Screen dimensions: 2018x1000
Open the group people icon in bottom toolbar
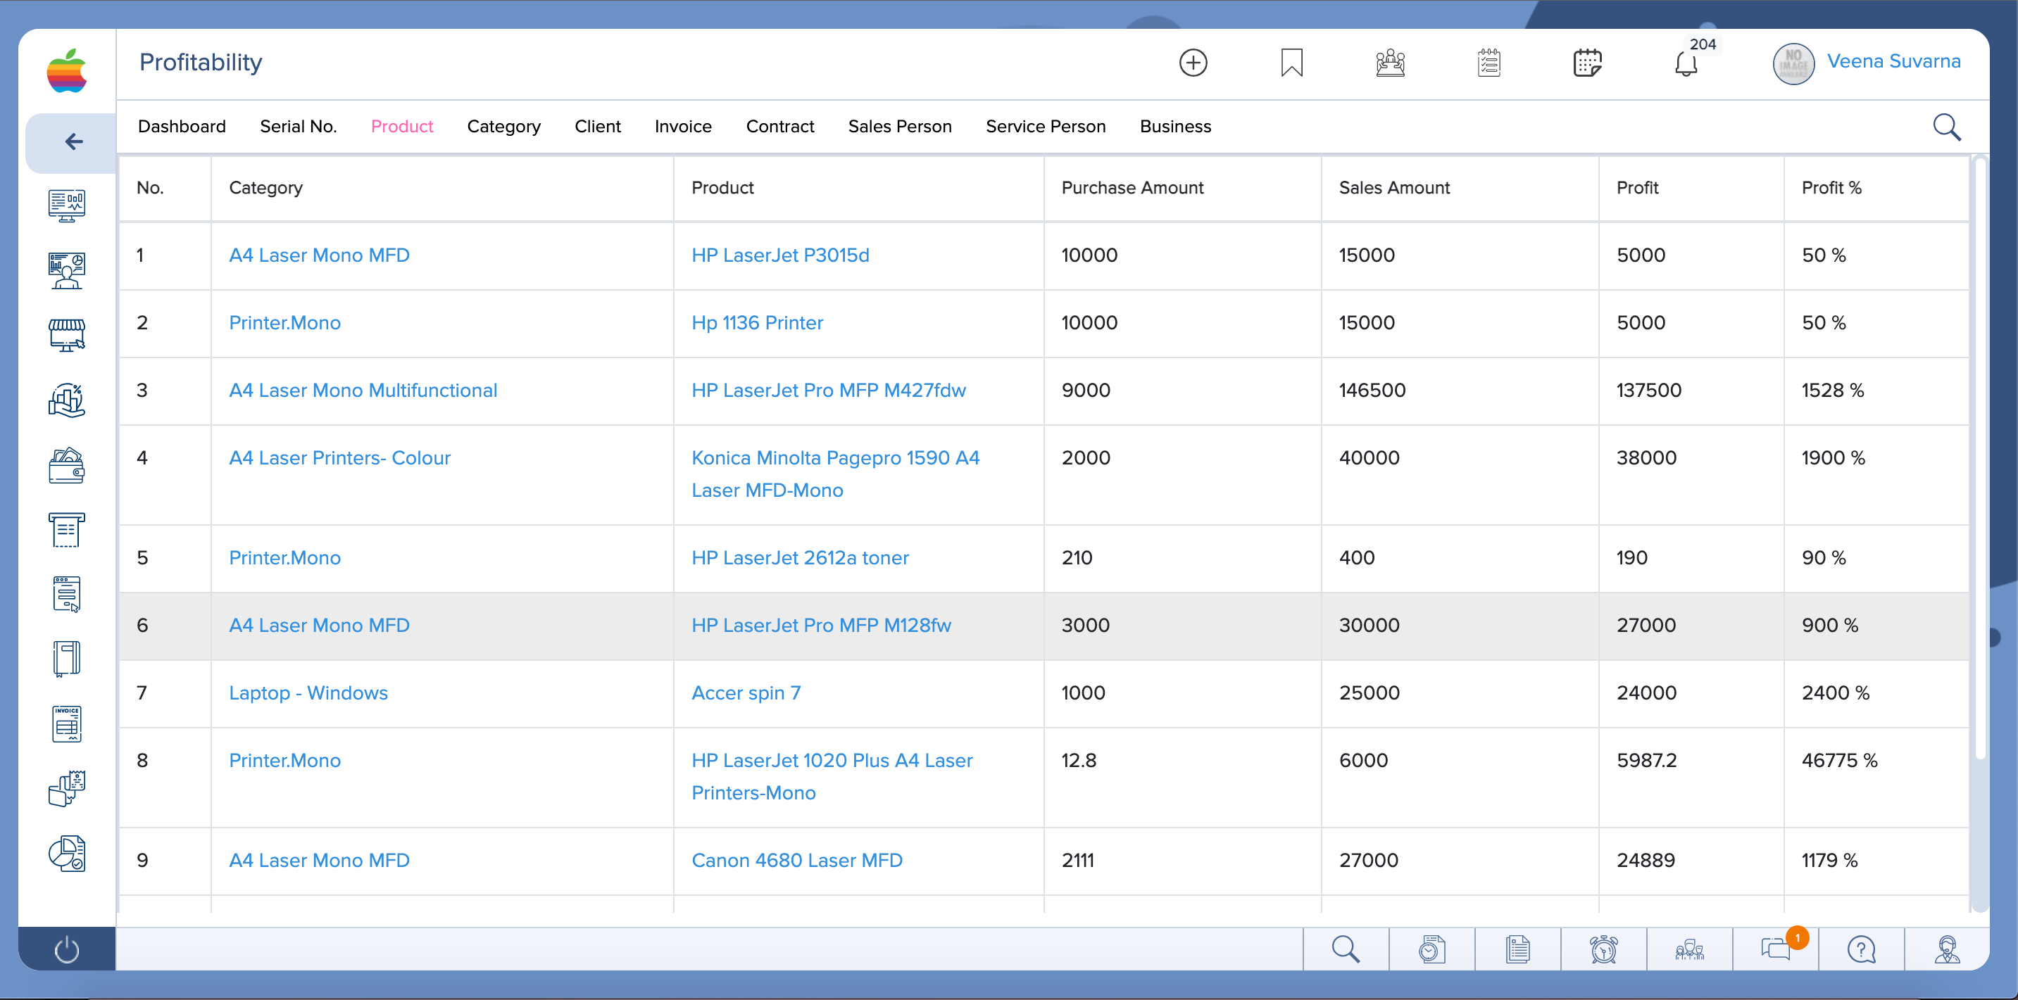coord(1690,949)
